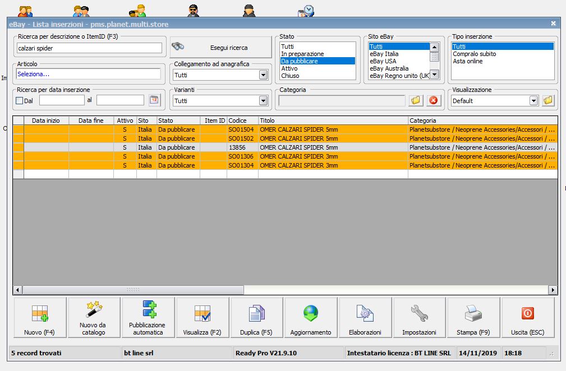Select Attivo status filter

(x=317, y=68)
